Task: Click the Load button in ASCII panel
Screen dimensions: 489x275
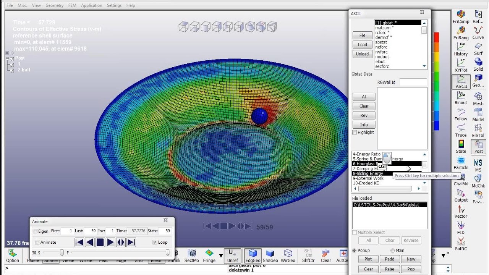Action: [363, 45]
